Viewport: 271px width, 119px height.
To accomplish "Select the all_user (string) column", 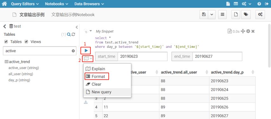I will [21, 74].
